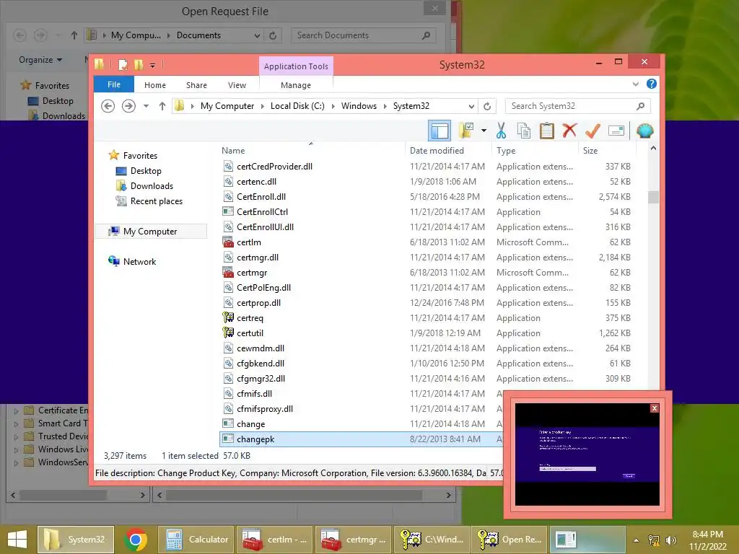Click the folder with checkmark toolbar icon
This screenshot has width=739, height=554.
click(x=465, y=131)
